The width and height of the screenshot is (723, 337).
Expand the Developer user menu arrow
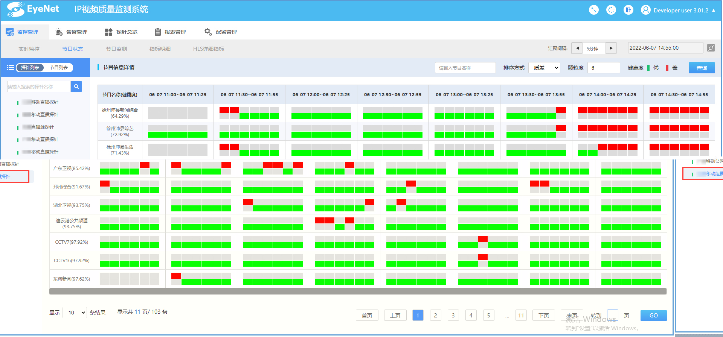point(714,10)
